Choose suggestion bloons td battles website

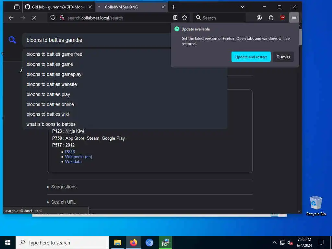(x=125, y=84)
